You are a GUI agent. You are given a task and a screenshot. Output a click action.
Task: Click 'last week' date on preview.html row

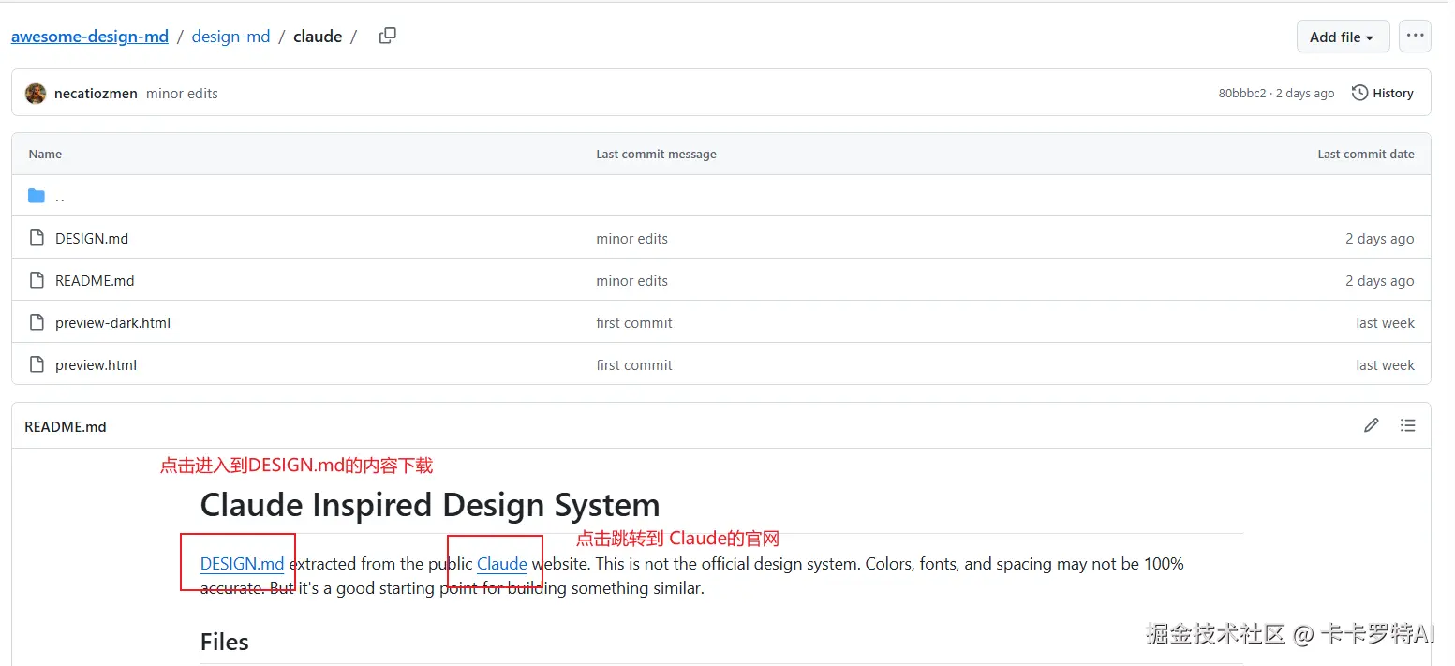pos(1385,365)
